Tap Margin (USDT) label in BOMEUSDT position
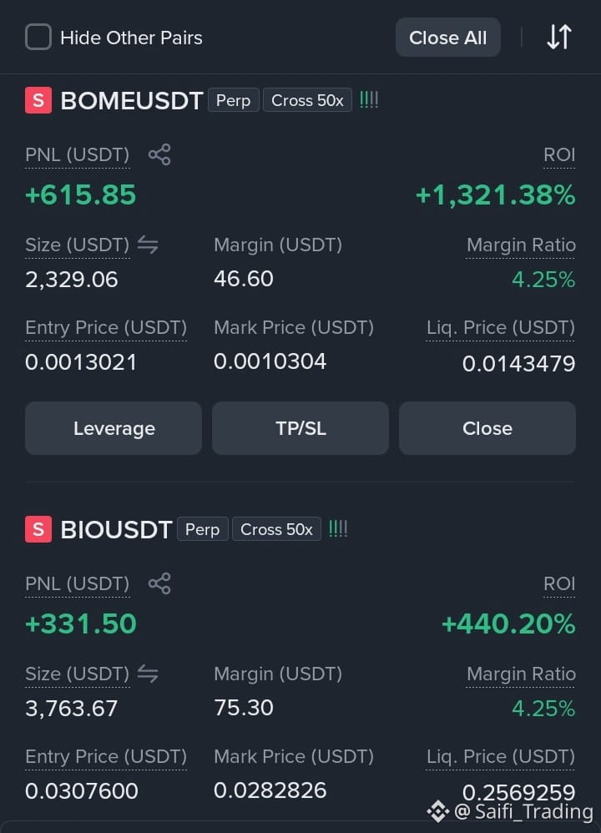This screenshot has height=833, width=601. 278,245
